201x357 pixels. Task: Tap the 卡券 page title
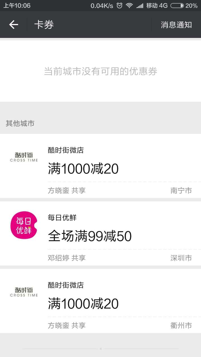pyautogui.click(x=44, y=25)
